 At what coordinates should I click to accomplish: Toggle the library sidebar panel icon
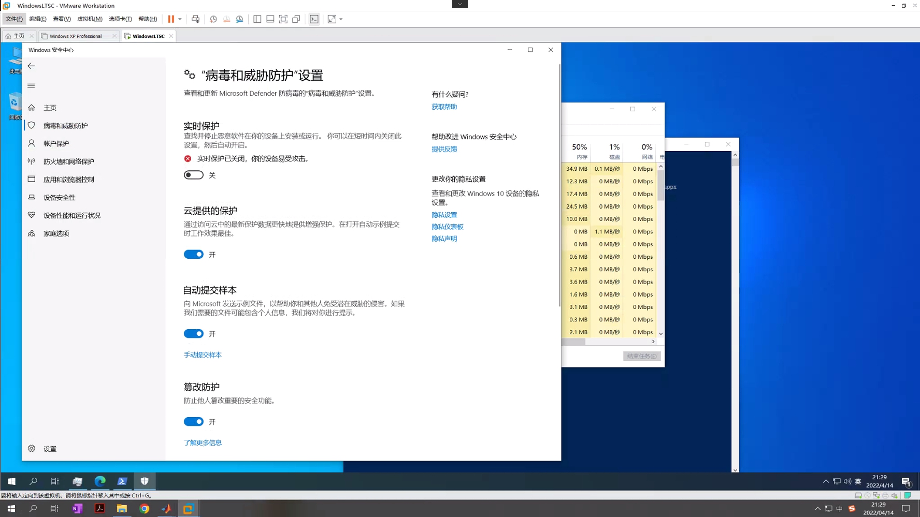point(257,19)
